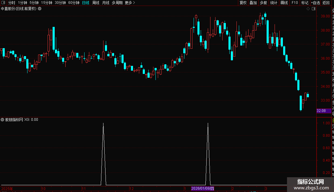Click the 2026/01/08/四 date label
Screen dimensions: 334x192
point(202,188)
